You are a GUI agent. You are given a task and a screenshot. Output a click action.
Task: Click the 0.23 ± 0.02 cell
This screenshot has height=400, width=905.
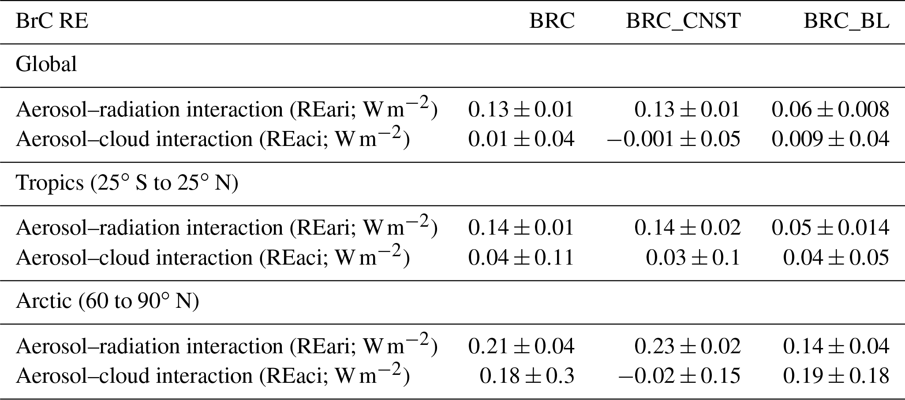coord(687,346)
